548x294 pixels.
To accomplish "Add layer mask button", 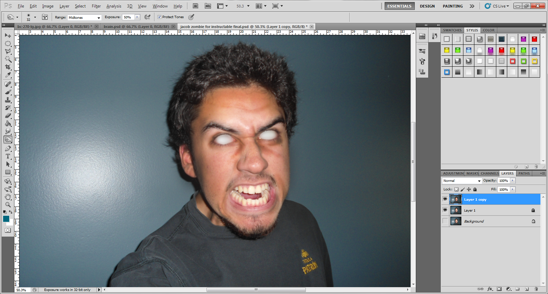I will point(499,289).
